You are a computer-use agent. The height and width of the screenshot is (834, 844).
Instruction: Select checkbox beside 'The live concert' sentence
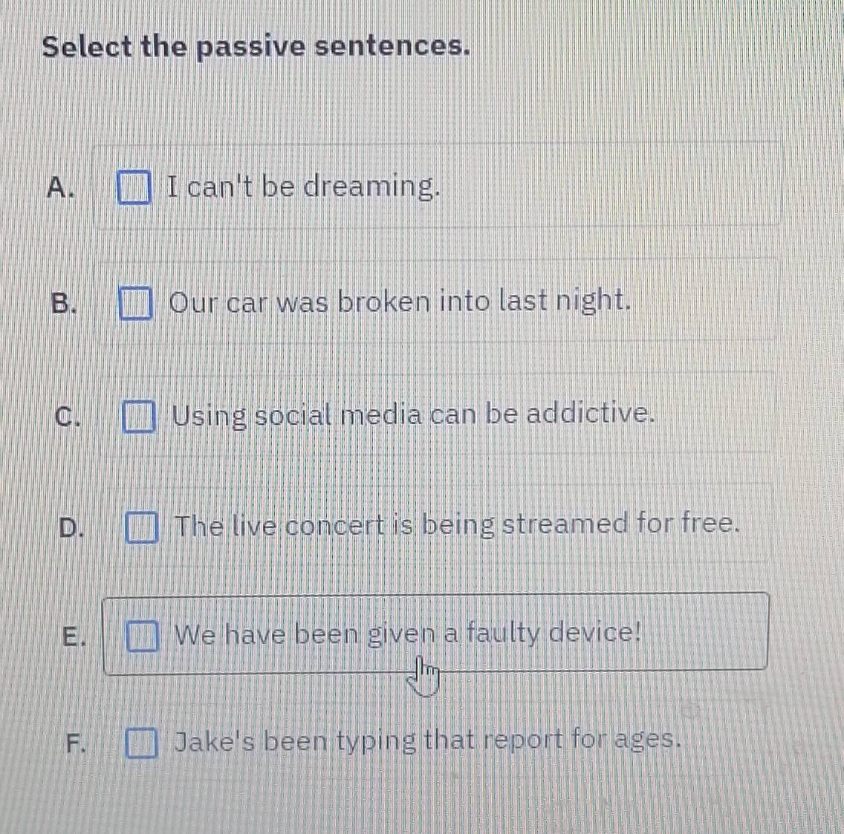[x=141, y=527]
